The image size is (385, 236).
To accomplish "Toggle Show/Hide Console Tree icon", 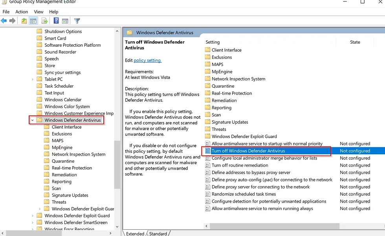I will coord(33,21).
